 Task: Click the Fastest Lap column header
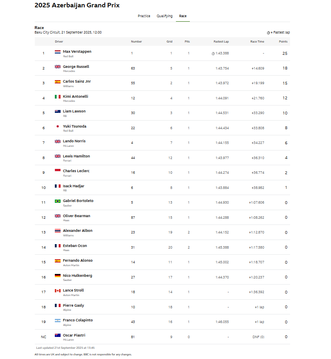coord(221,42)
